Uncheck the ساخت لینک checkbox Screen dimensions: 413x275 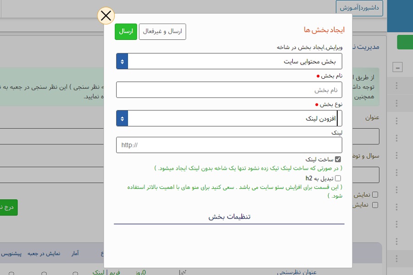coord(338,159)
